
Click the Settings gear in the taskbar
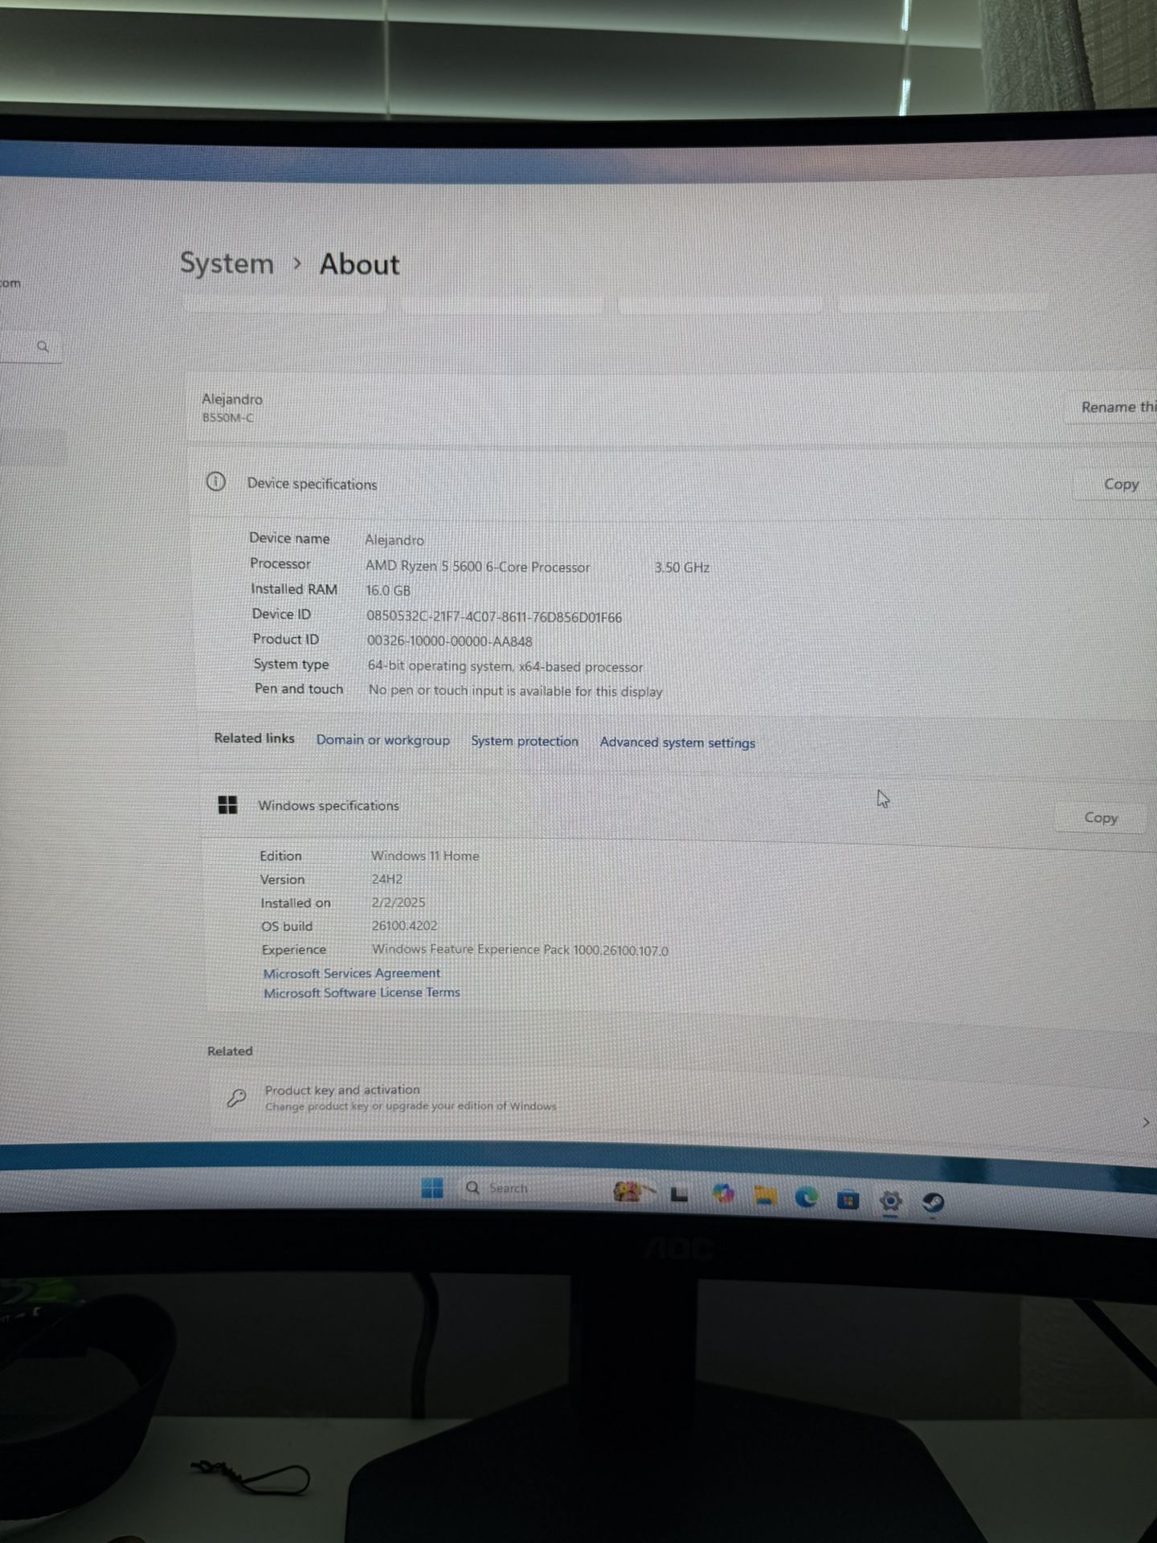coord(890,1201)
